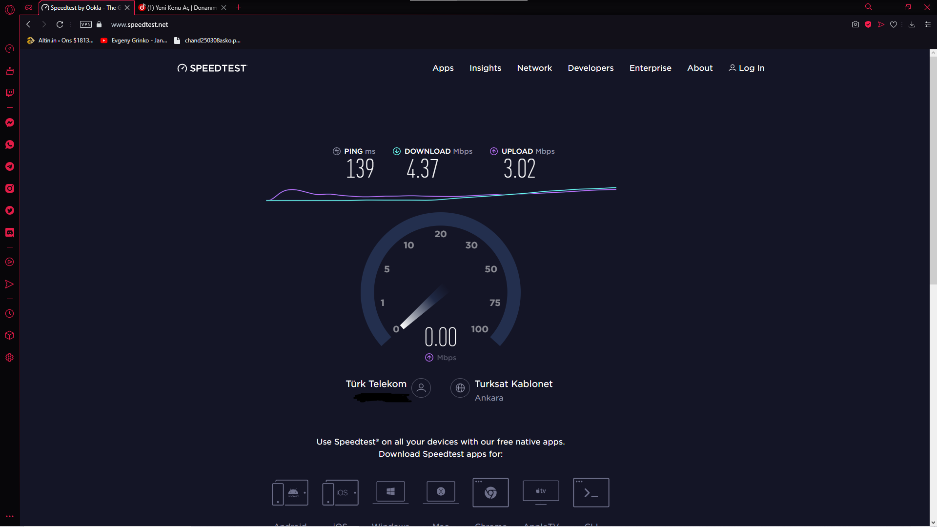Take a snapshot with camera icon

(856, 24)
